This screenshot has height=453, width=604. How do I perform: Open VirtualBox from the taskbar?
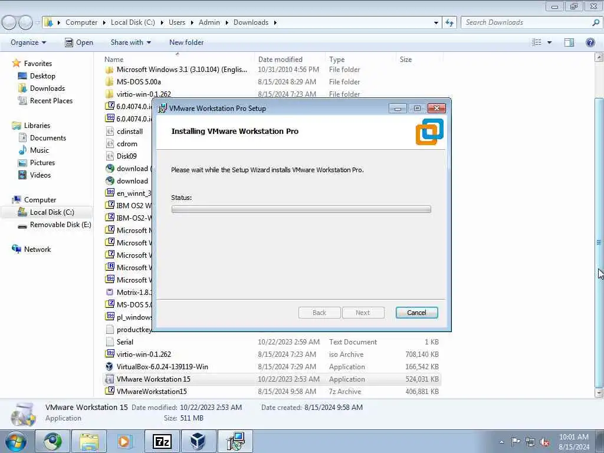pyautogui.click(x=198, y=441)
